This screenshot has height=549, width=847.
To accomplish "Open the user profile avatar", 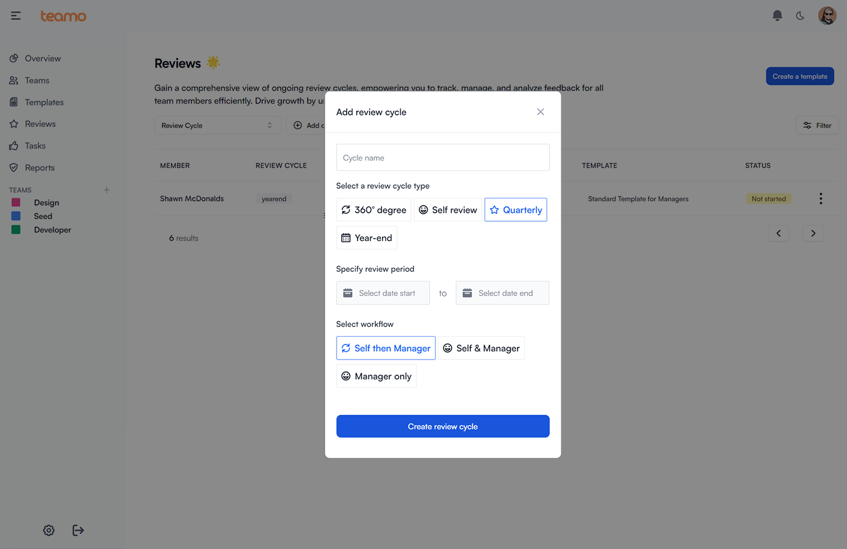I will [x=827, y=16].
